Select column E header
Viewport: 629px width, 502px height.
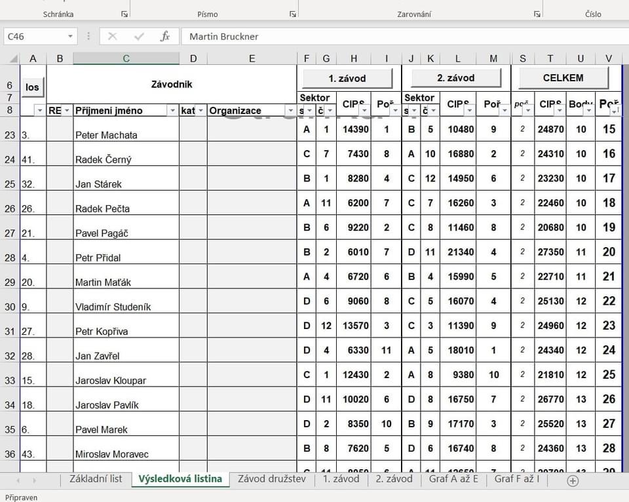coord(252,58)
